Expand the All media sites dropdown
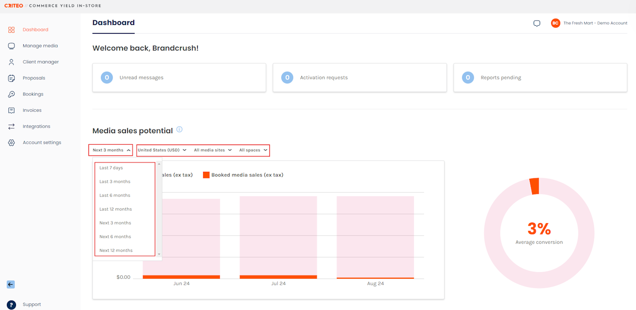The image size is (636, 310). click(x=213, y=150)
